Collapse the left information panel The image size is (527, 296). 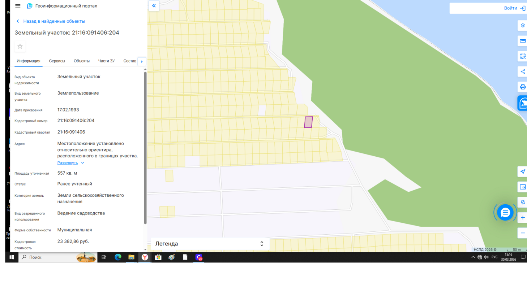click(x=154, y=6)
